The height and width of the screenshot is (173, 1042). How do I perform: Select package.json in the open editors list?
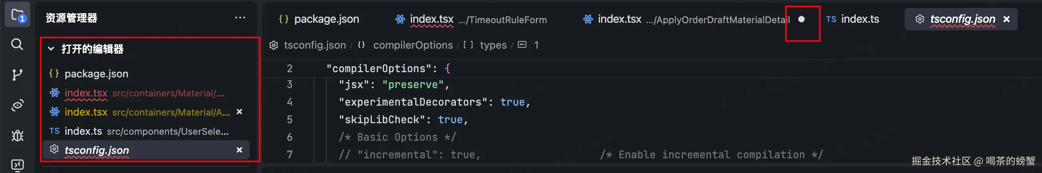click(x=96, y=74)
